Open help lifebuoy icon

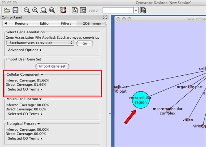click(x=63, y=10)
